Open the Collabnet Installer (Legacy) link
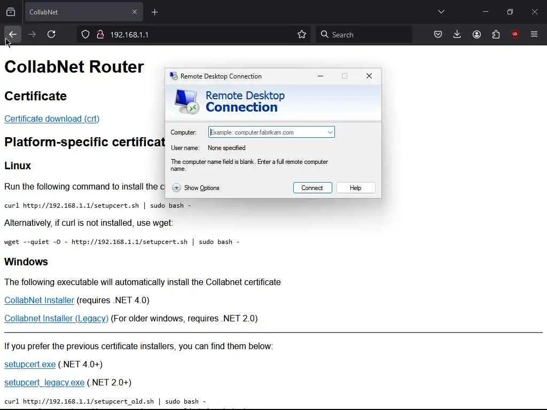The height and width of the screenshot is (410, 547). [56, 318]
